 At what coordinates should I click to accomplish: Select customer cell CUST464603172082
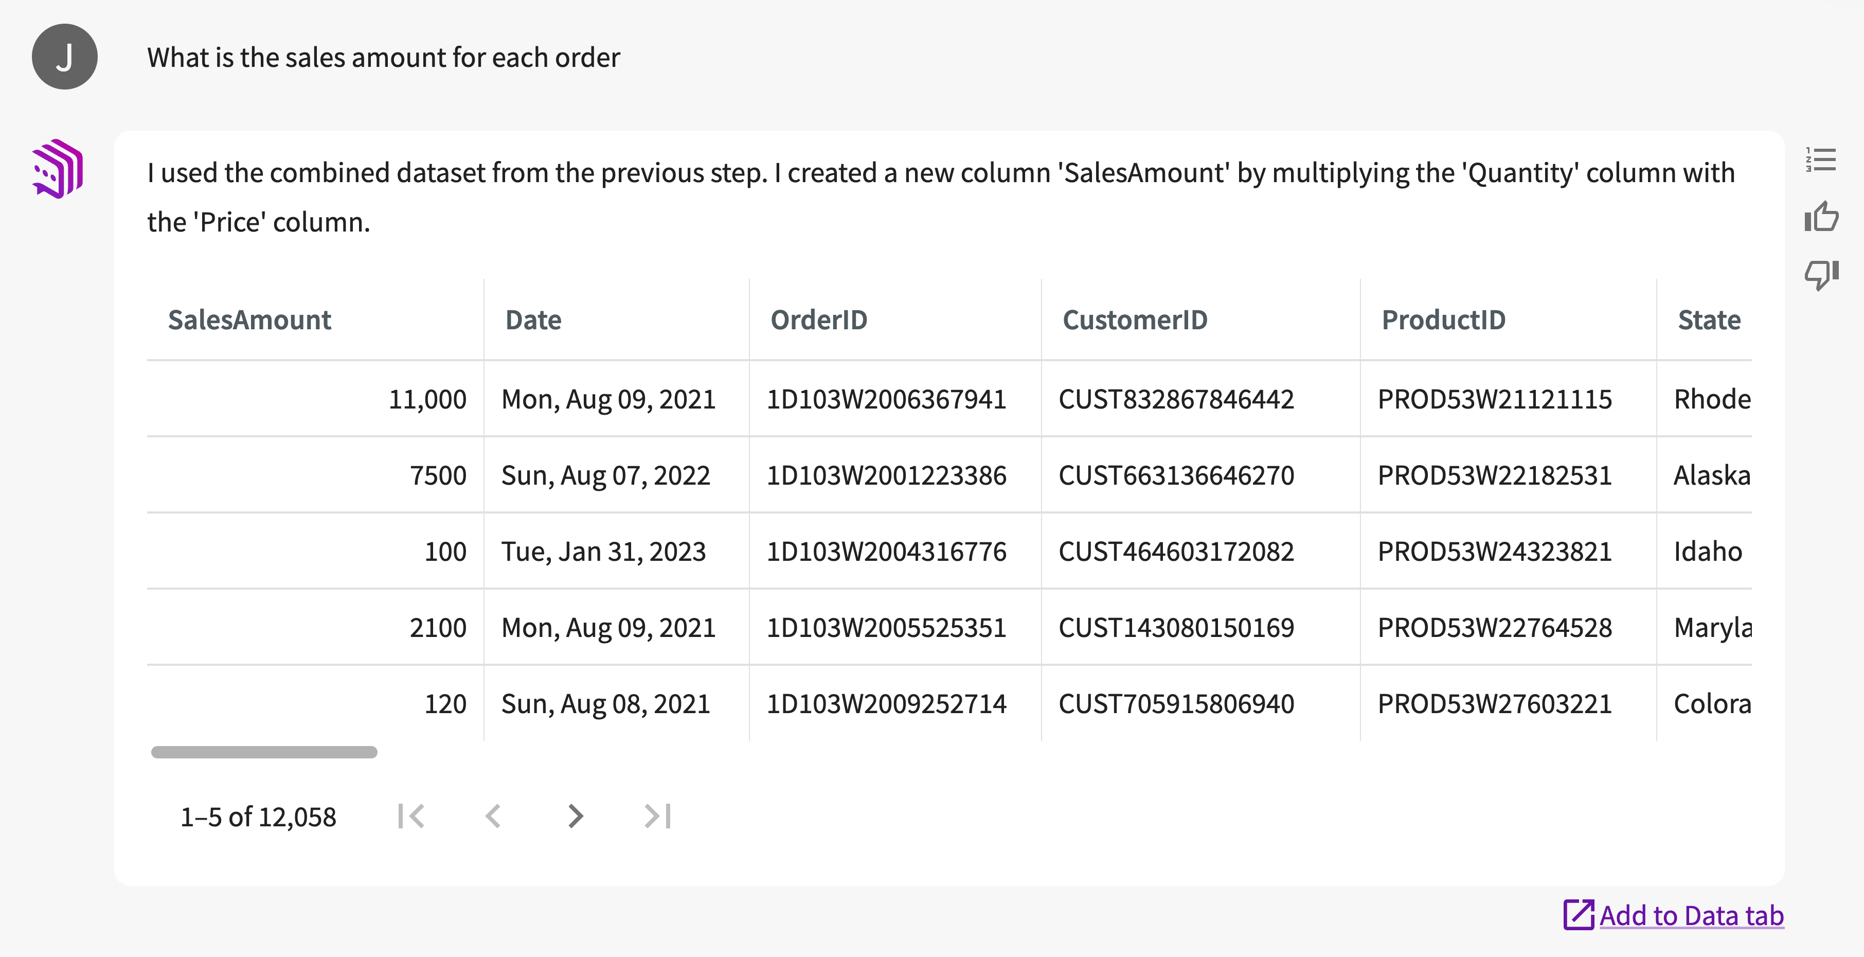1176,552
